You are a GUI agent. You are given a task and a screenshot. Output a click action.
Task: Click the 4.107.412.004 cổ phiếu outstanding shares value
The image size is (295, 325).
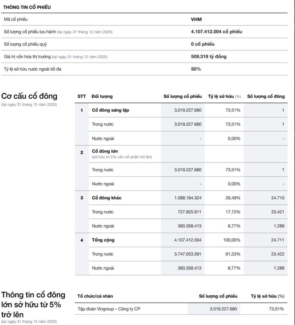coord(216,32)
